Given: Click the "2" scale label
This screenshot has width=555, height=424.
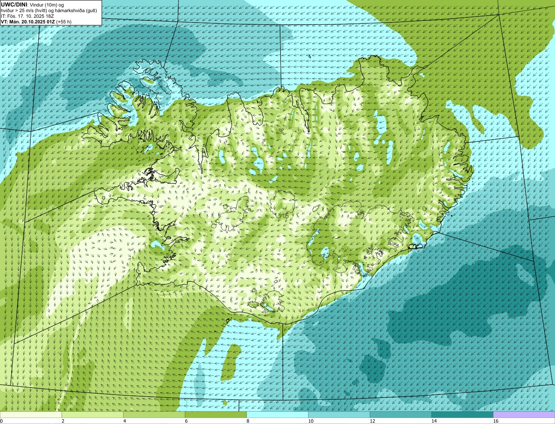Looking at the screenshot, I should pyautogui.click(x=63, y=421).
